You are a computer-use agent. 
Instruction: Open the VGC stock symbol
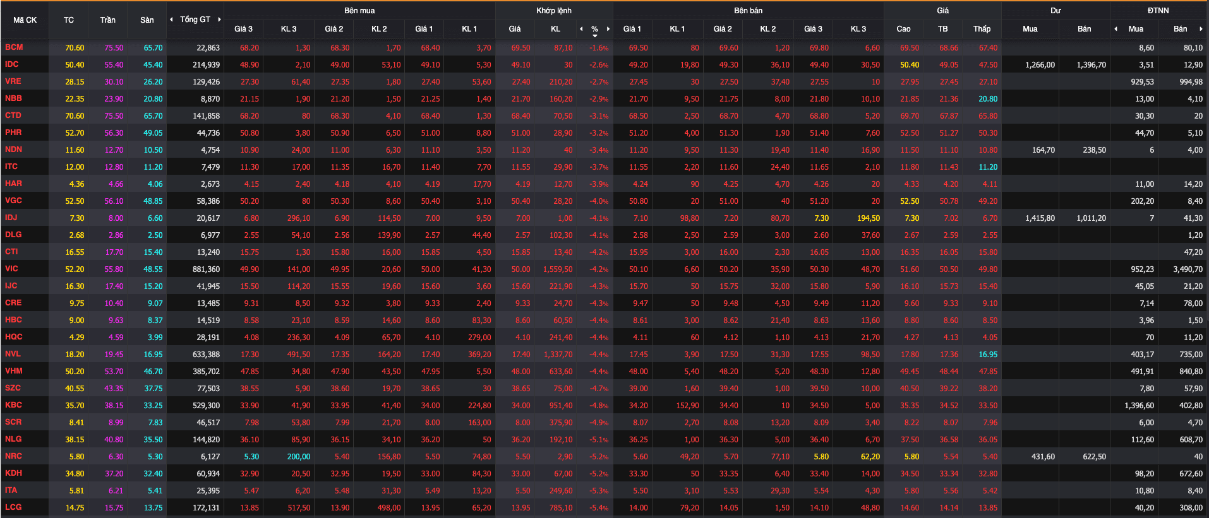pos(13,201)
